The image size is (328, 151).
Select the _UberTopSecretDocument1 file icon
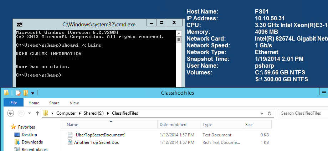click(70, 135)
